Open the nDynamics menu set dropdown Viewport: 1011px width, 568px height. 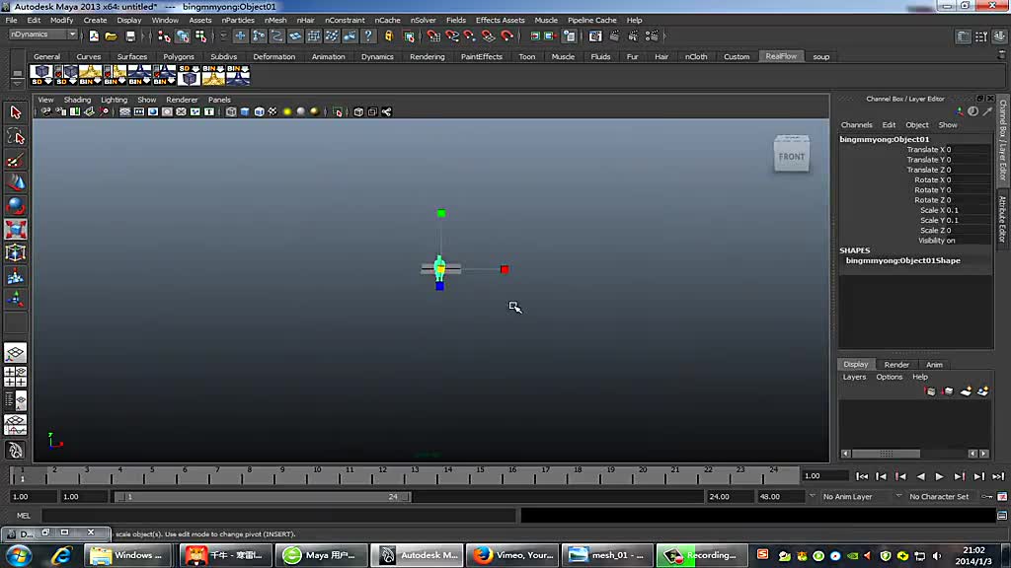point(43,35)
